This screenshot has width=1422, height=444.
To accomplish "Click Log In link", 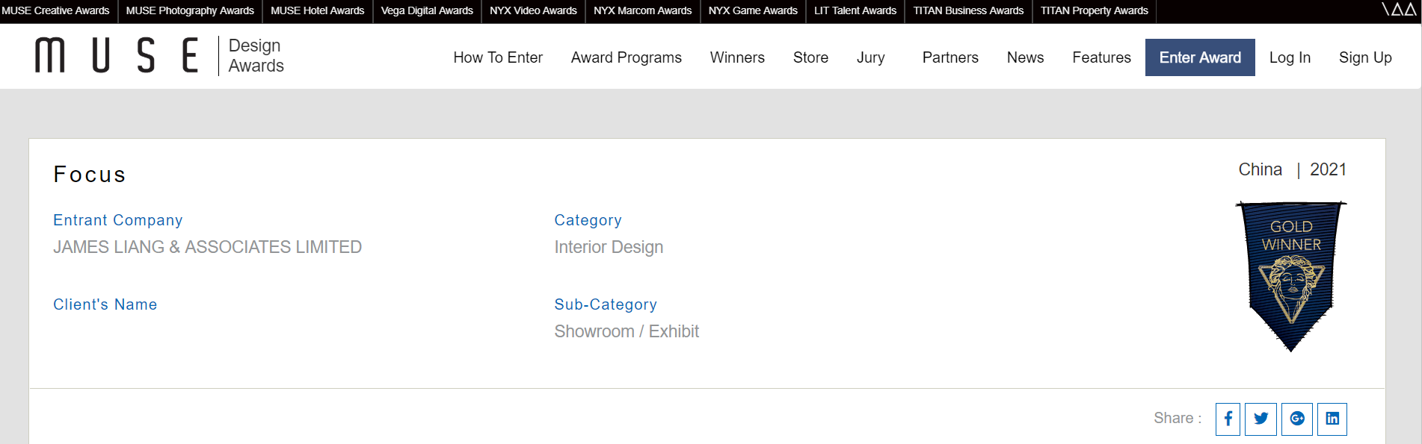I will (x=1290, y=57).
